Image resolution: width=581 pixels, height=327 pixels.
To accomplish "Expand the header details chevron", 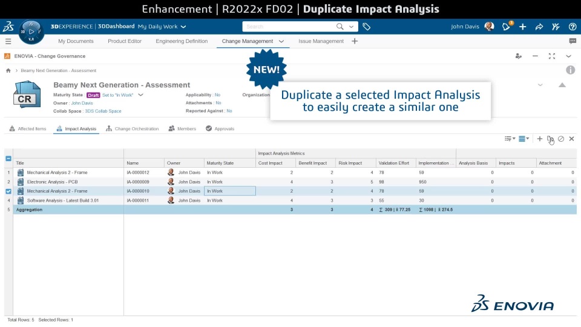I will (x=540, y=85).
